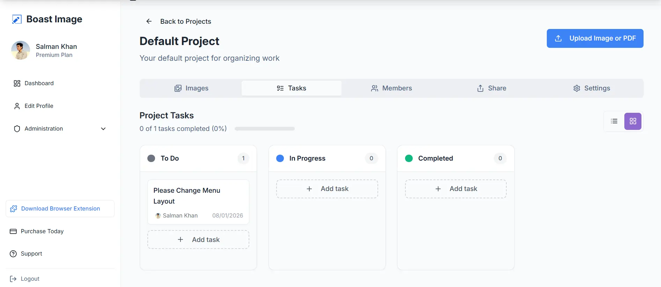Click the plus icon in To Do column
Image resolution: width=661 pixels, height=287 pixels.
pos(181,240)
